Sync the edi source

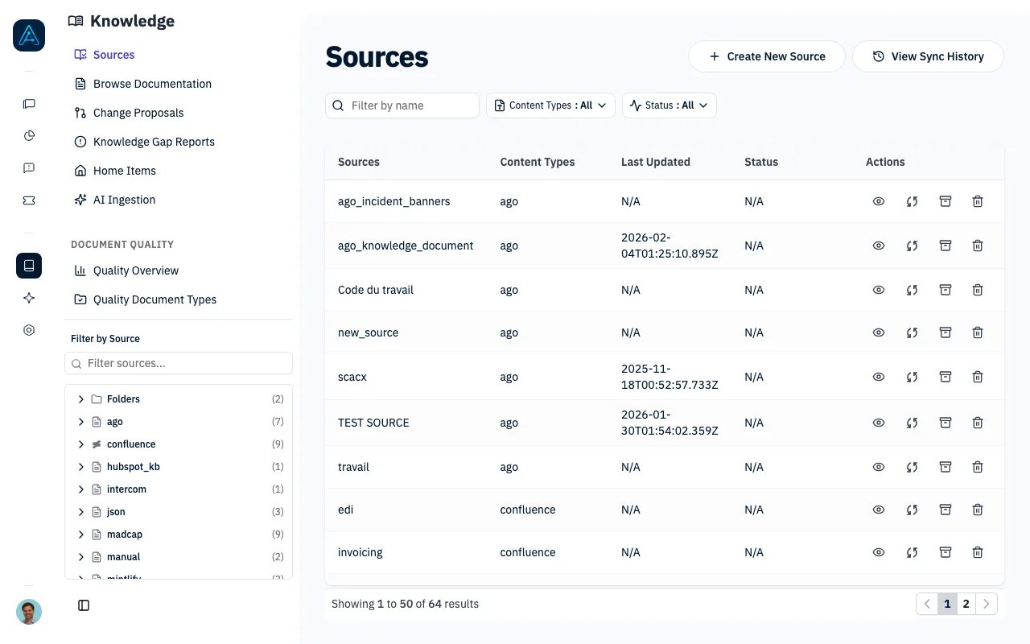pos(912,510)
